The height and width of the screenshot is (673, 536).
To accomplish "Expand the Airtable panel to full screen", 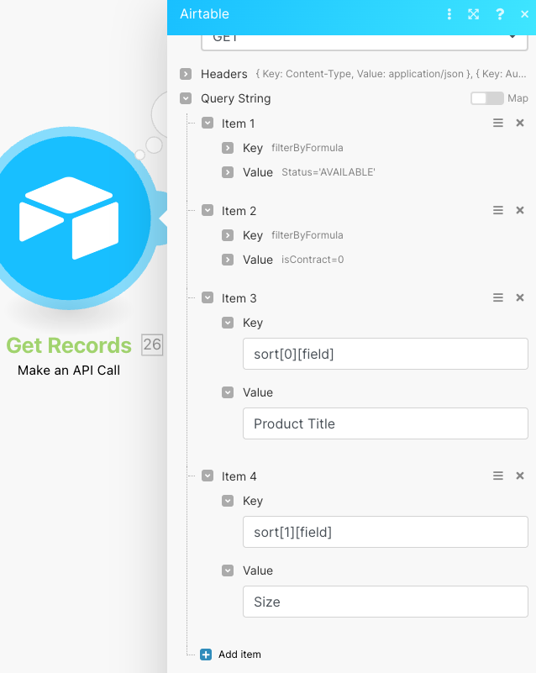I will click(473, 14).
